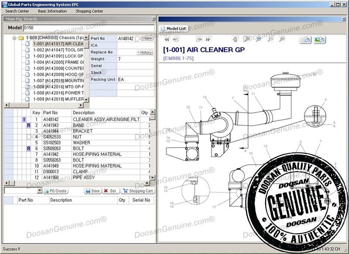Click the View button beside Part No
349x254 pixels.
coord(147,38)
